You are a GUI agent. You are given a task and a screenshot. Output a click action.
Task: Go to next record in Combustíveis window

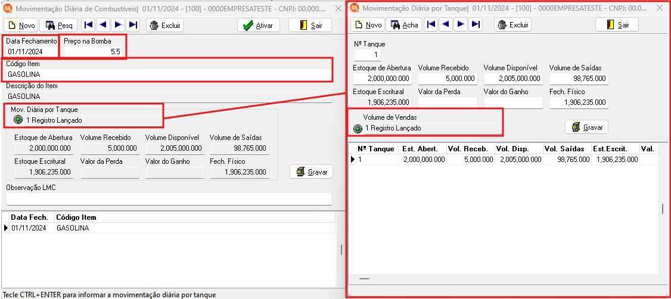pos(118,25)
